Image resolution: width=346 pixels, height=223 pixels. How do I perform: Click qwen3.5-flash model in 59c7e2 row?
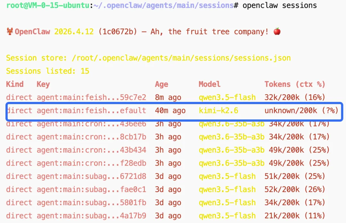point(227,97)
